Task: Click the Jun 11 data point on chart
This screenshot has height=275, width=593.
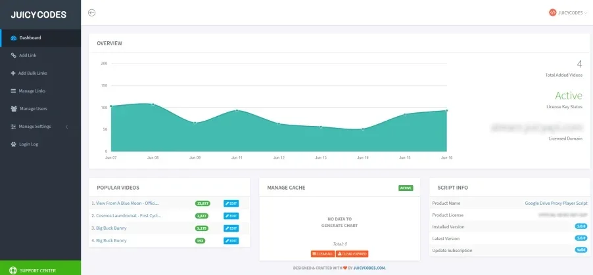Action: [237, 111]
